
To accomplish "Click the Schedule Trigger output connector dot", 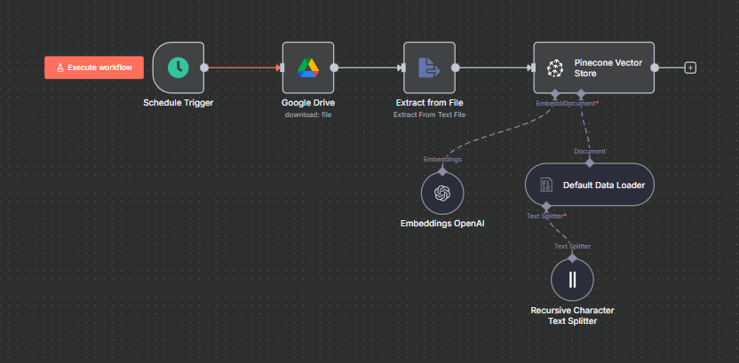I will pos(204,67).
